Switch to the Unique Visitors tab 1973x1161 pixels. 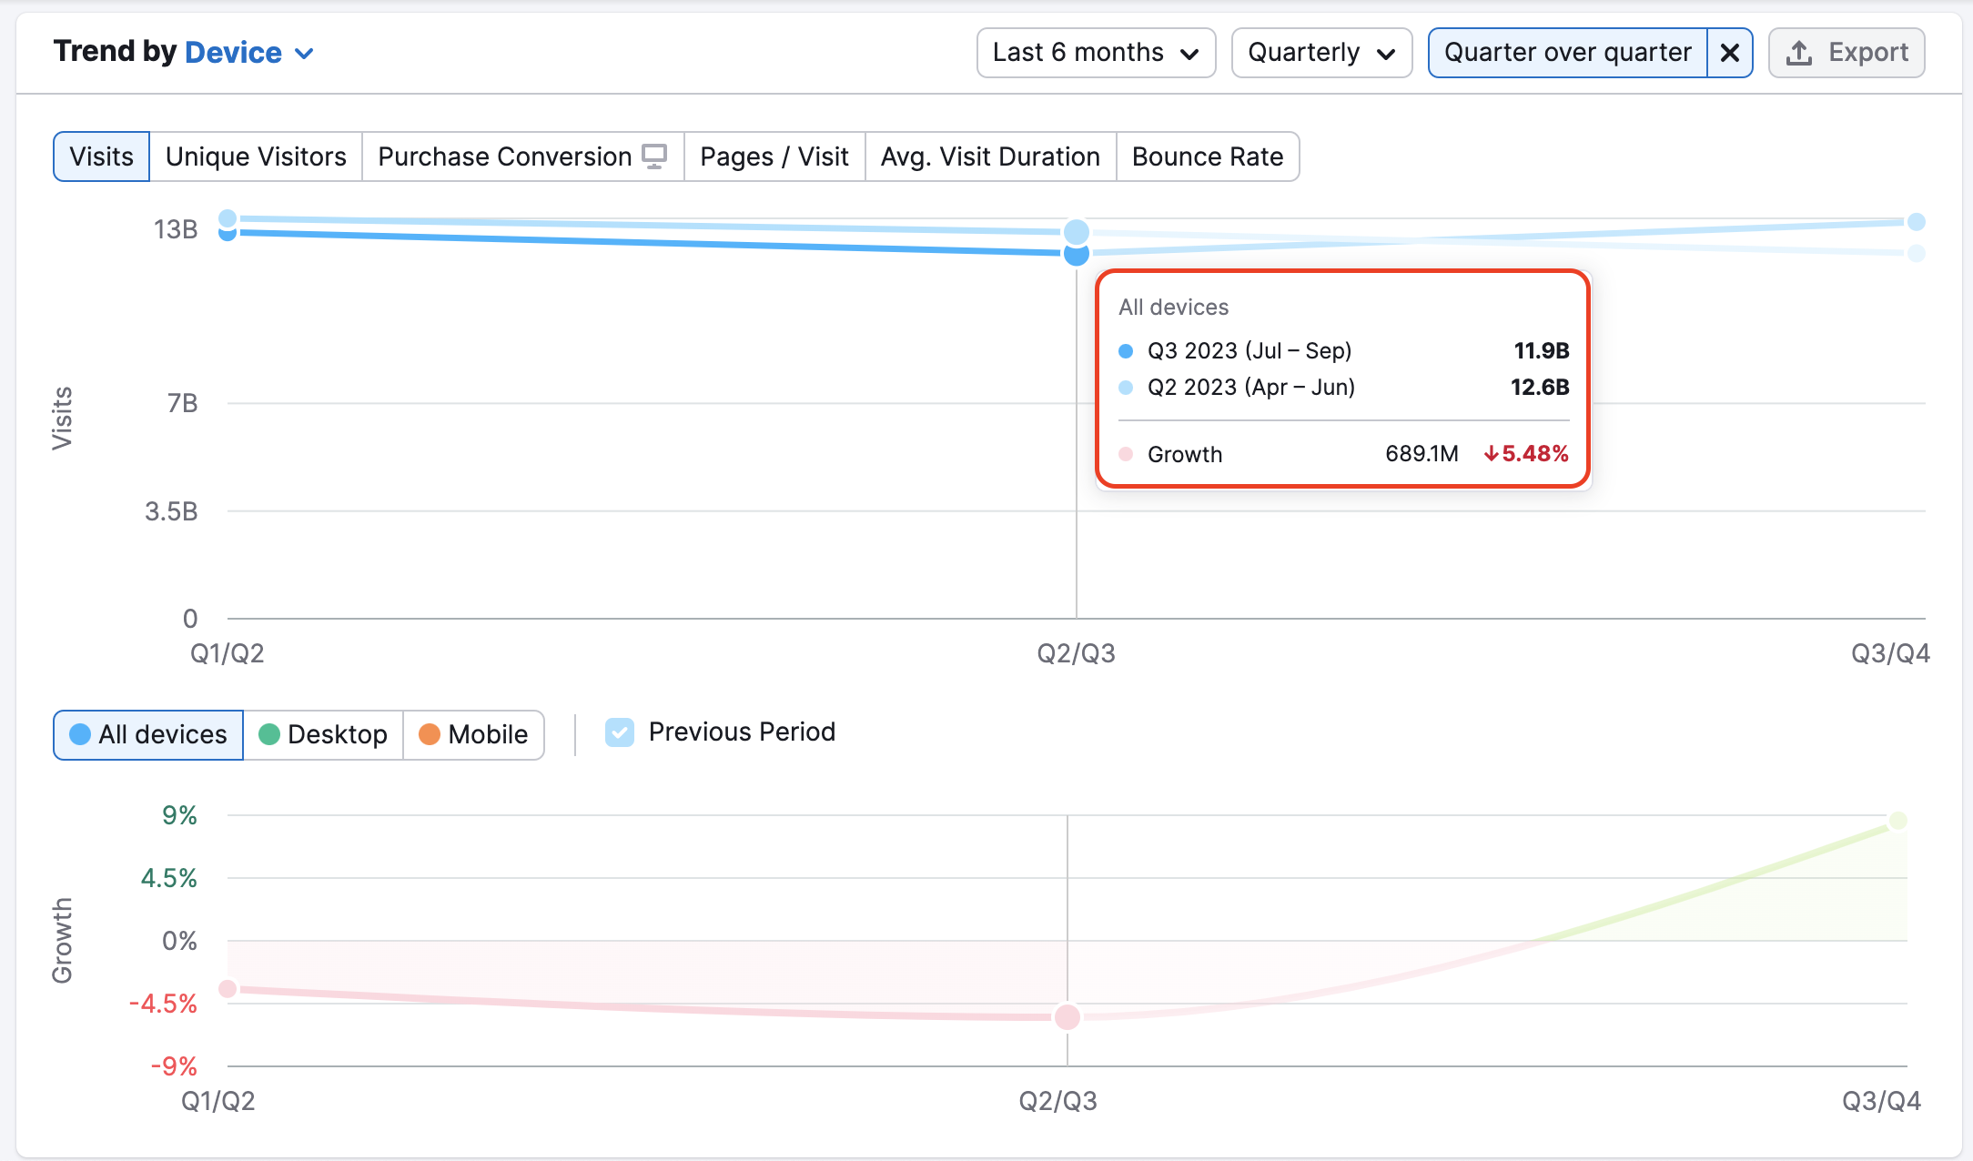256,156
